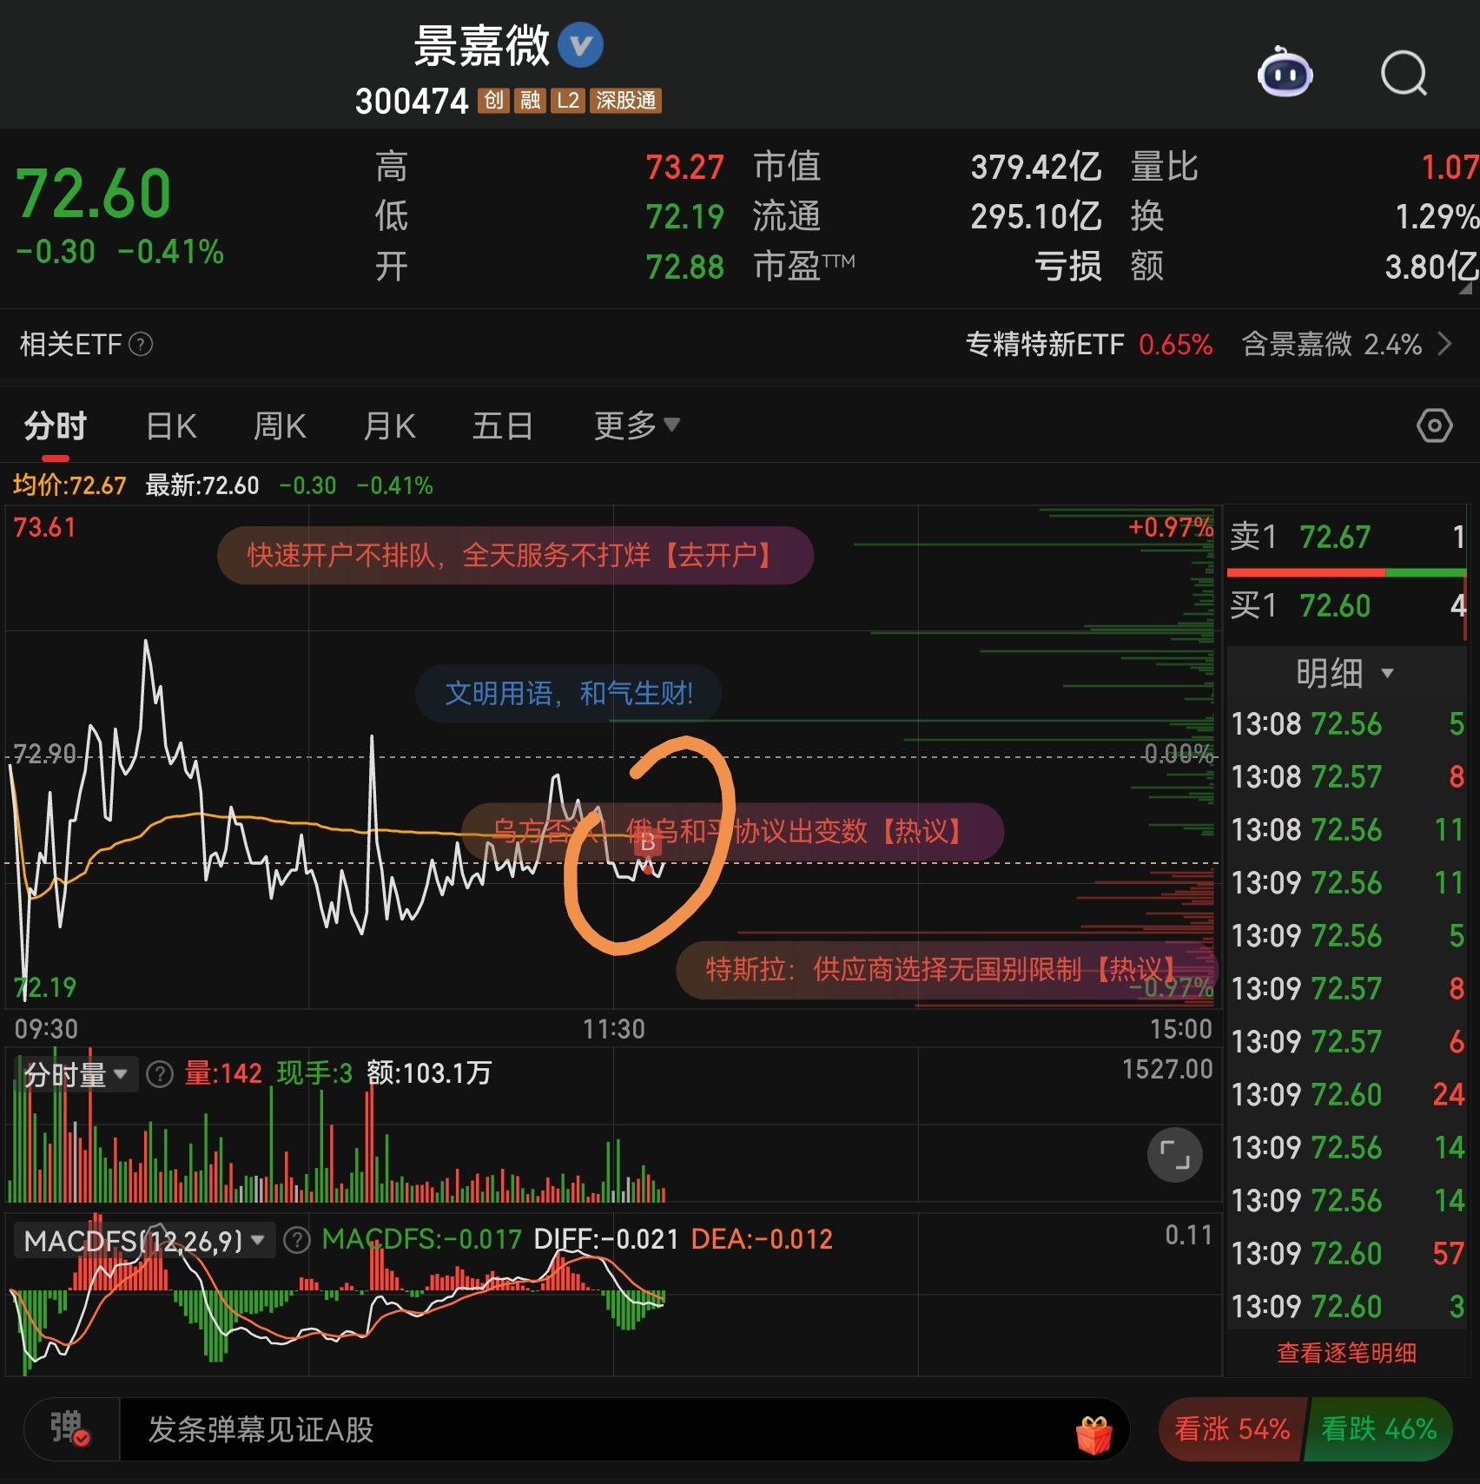Switch to the 月K tab
The image size is (1480, 1484).
point(389,425)
